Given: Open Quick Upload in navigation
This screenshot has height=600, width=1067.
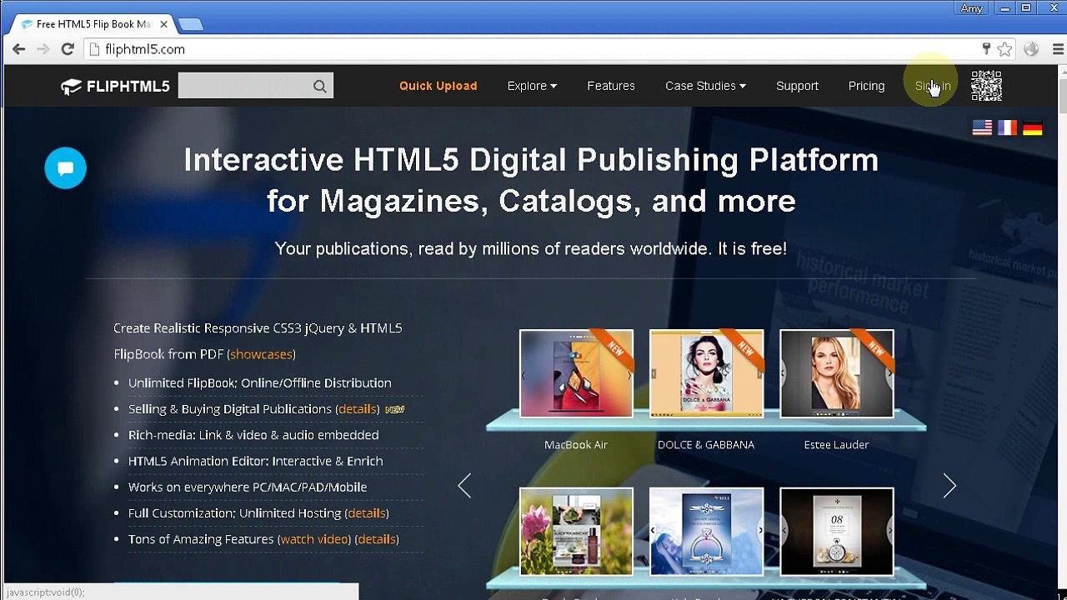Looking at the screenshot, I should (x=438, y=86).
